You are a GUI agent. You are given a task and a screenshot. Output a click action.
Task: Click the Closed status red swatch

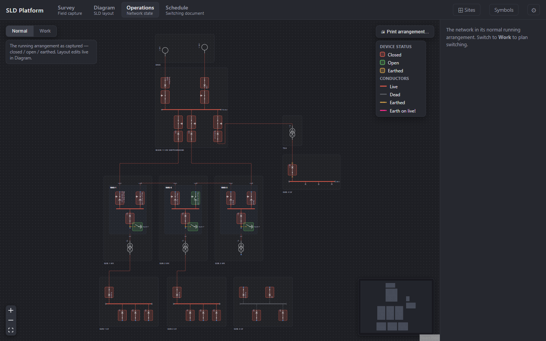click(x=383, y=55)
